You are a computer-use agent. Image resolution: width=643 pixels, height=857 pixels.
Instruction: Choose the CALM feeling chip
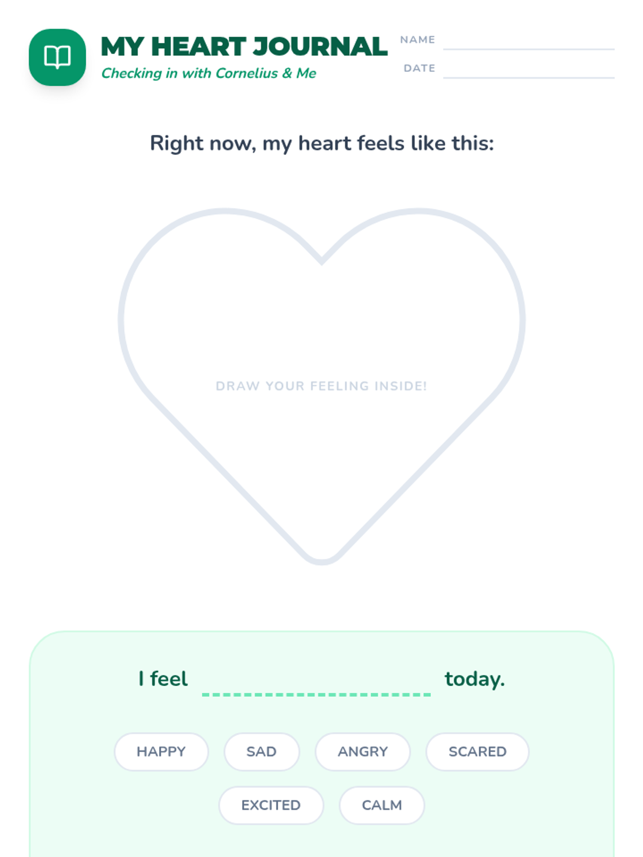(382, 805)
